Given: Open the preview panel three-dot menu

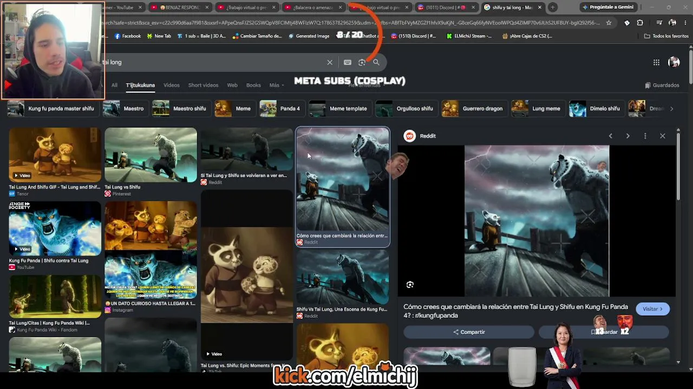Looking at the screenshot, I should (x=645, y=136).
